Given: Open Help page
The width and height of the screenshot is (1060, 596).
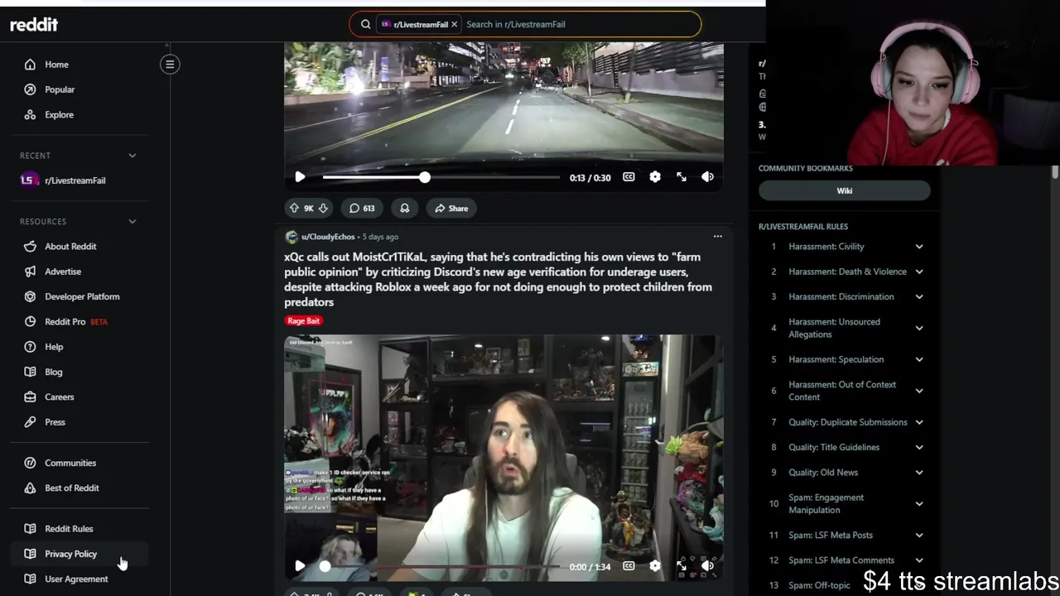Looking at the screenshot, I should tap(79, 347).
